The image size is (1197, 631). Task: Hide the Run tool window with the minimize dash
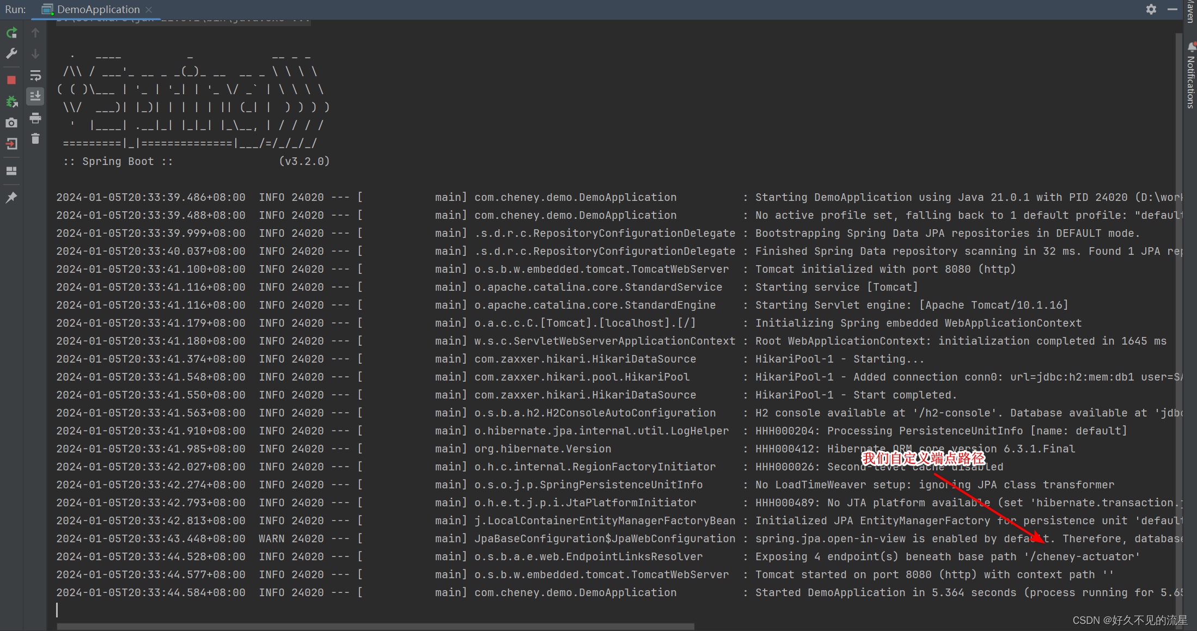pyautogui.click(x=1172, y=9)
